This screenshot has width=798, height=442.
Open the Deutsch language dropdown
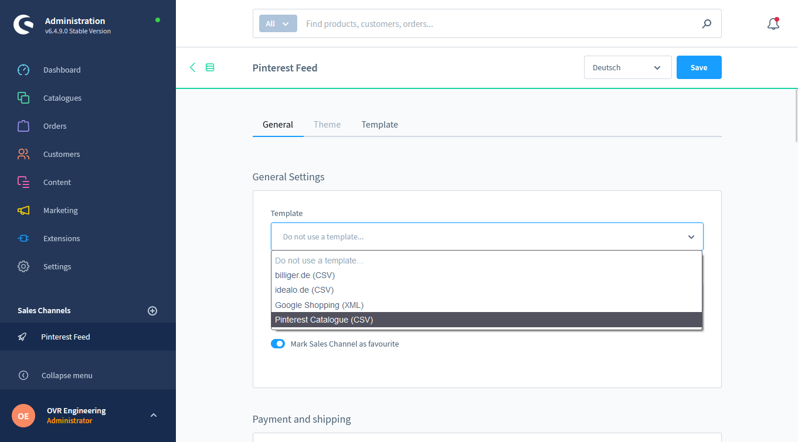coord(627,67)
